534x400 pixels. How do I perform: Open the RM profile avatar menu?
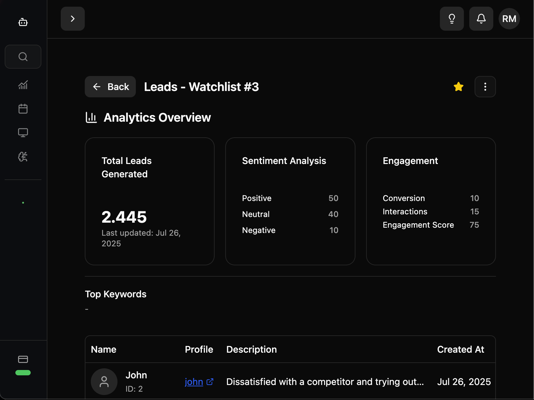pyautogui.click(x=509, y=19)
